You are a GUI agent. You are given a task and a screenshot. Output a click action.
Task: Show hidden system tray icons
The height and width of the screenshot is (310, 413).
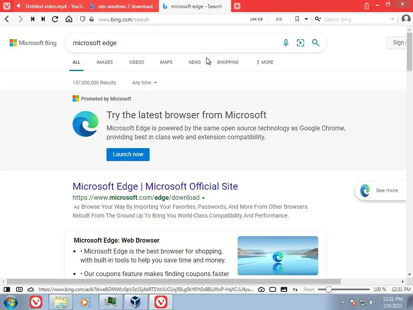coord(343,302)
